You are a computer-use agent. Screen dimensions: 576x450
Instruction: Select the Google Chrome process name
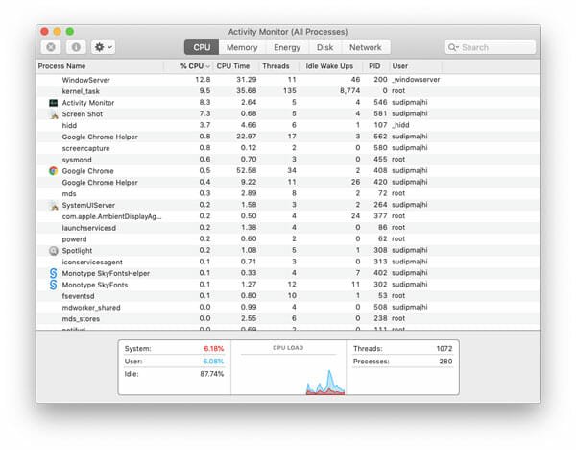point(87,171)
